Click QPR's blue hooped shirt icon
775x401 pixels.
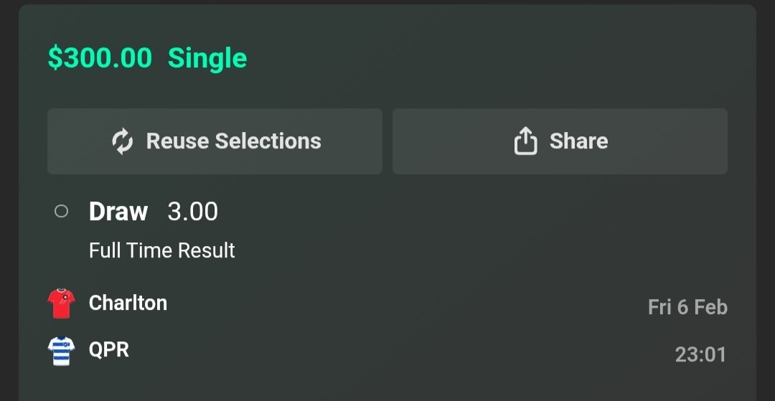61,351
